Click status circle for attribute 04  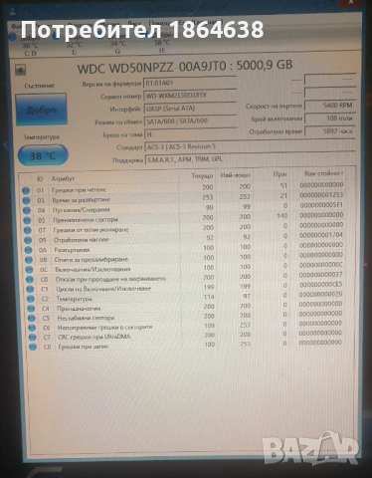coord(27,210)
